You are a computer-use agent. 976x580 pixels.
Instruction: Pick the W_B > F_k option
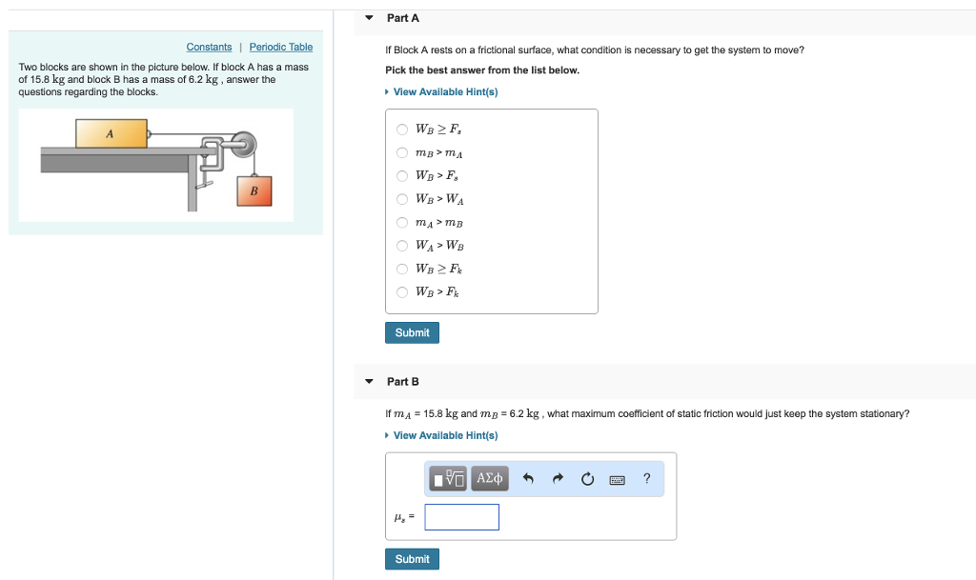coord(402,291)
